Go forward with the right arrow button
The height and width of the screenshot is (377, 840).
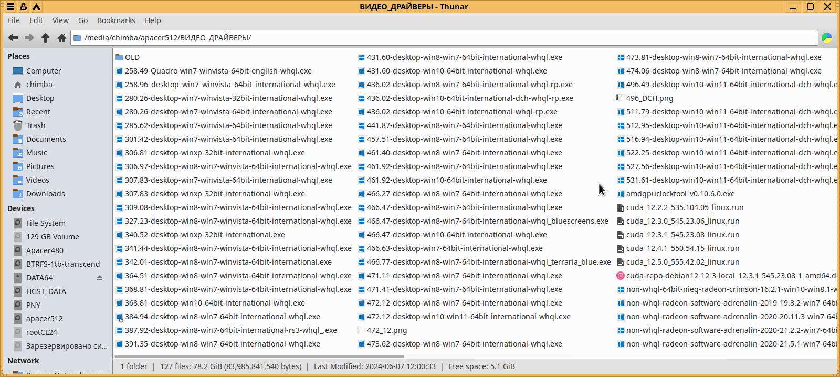[29, 38]
